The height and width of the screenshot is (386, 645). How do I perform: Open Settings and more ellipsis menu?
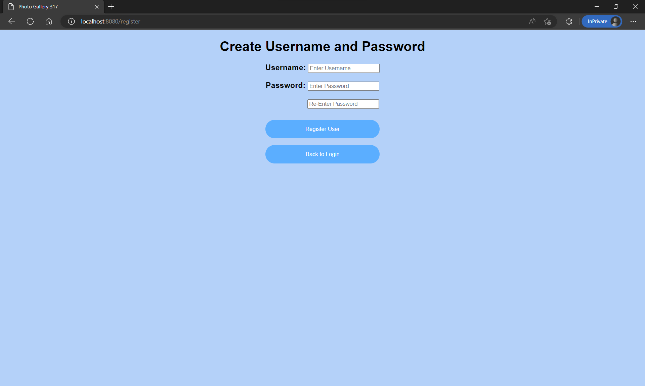633,21
